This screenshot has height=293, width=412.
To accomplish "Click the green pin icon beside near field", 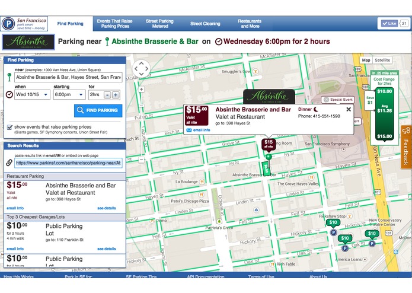I will coord(9,77).
